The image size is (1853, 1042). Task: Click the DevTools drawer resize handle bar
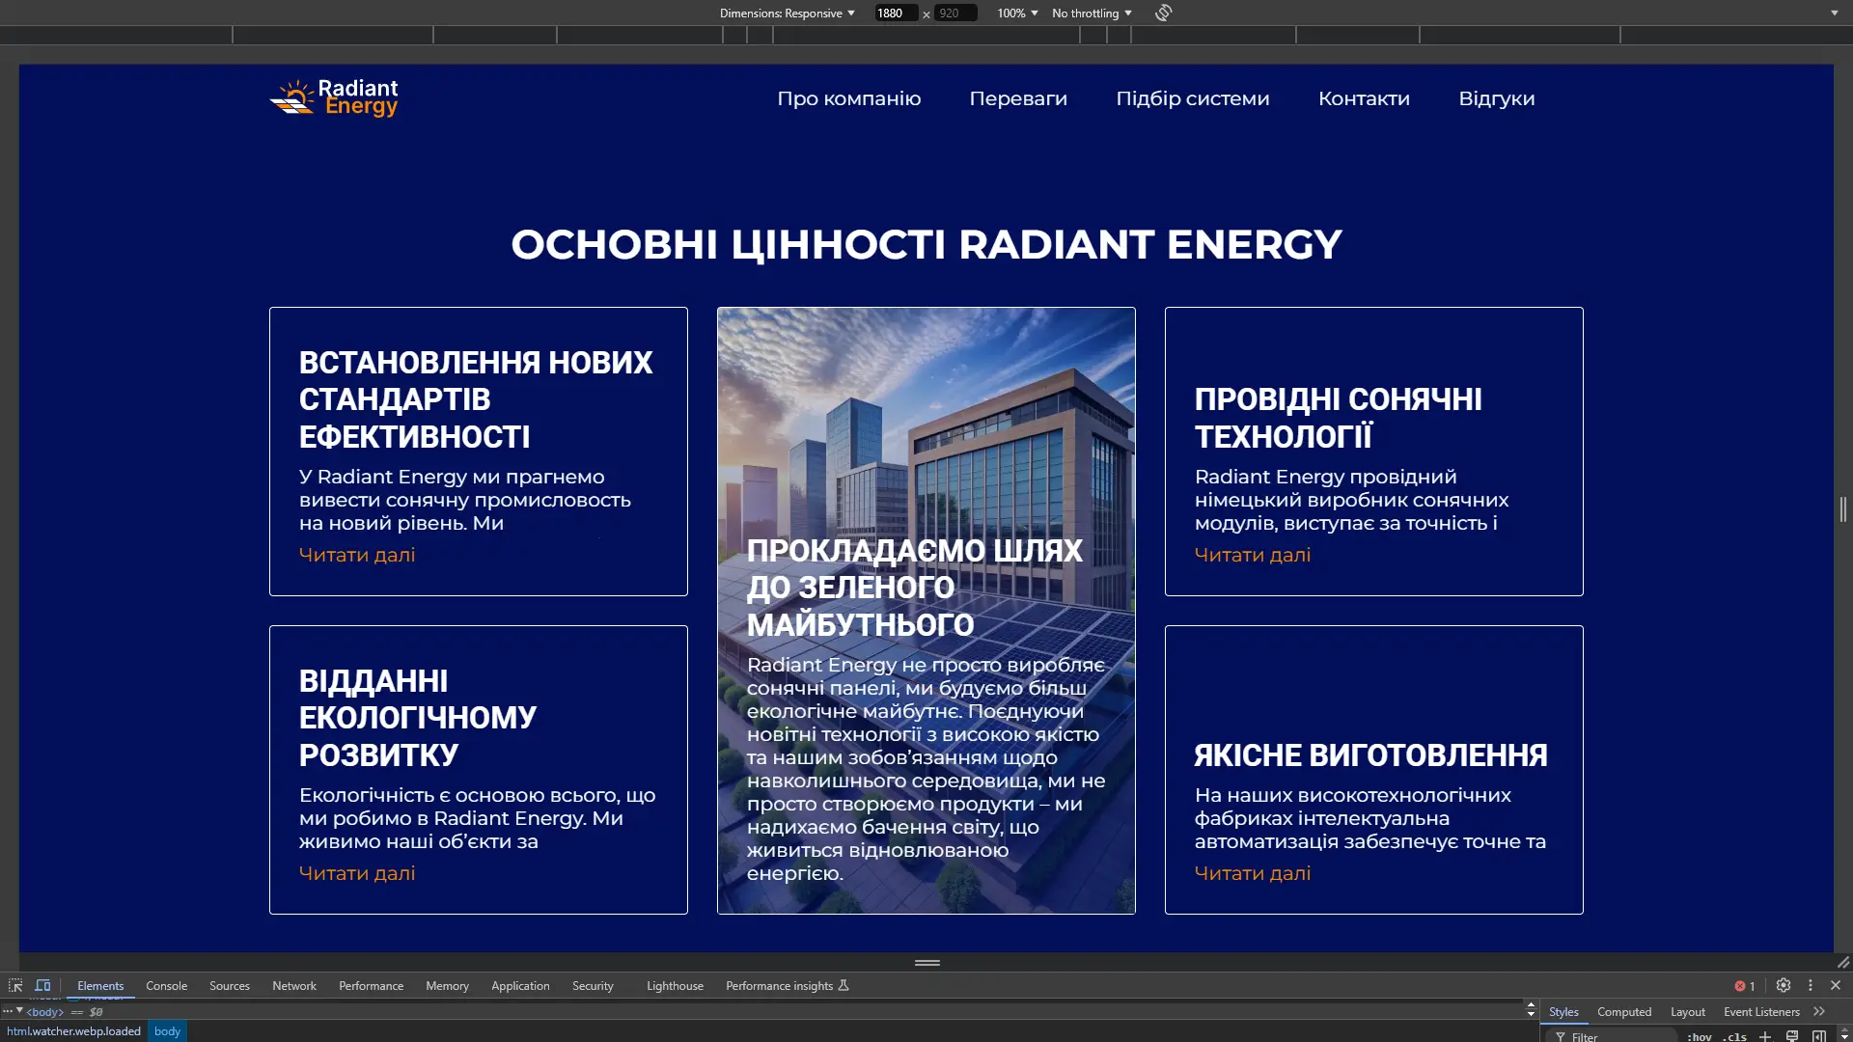coord(927,962)
